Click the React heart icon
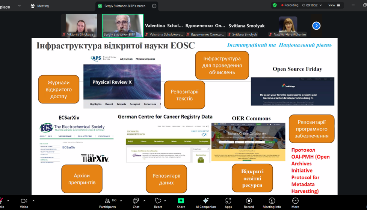 [x=158, y=201]
